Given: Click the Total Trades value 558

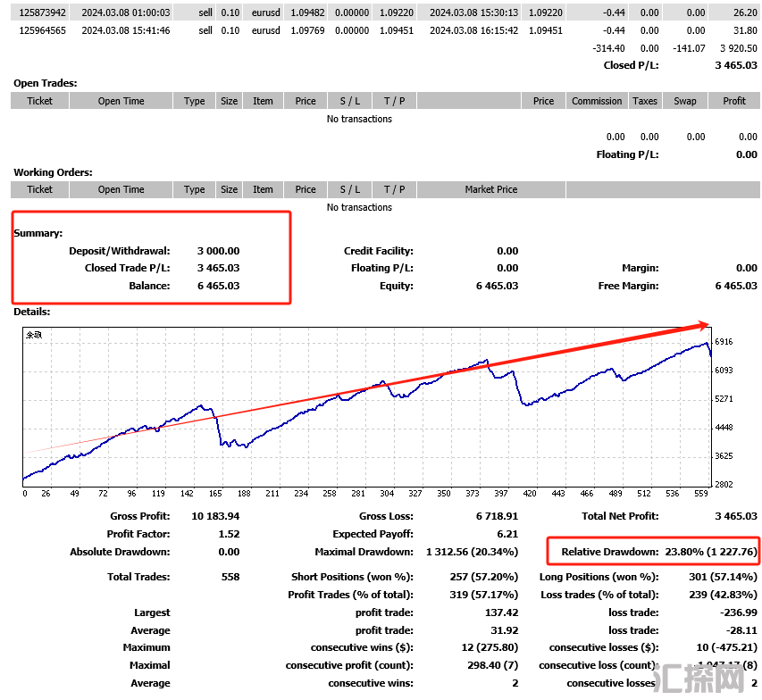Looking at the screenshot, I should pos(230,577).
